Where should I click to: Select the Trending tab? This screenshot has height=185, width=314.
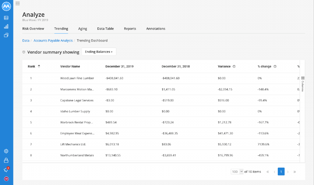coord(61,29)
